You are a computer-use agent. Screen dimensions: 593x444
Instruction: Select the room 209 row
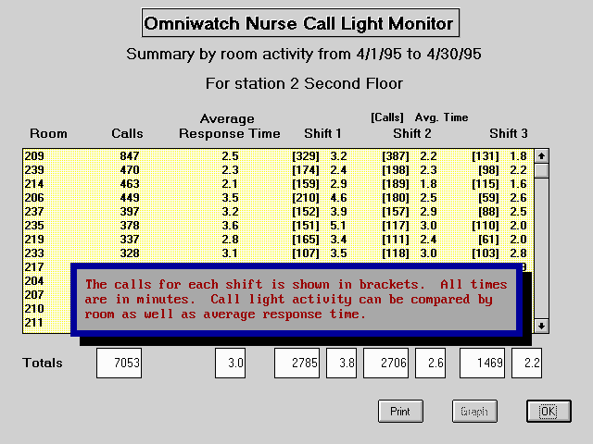point(278,156)
